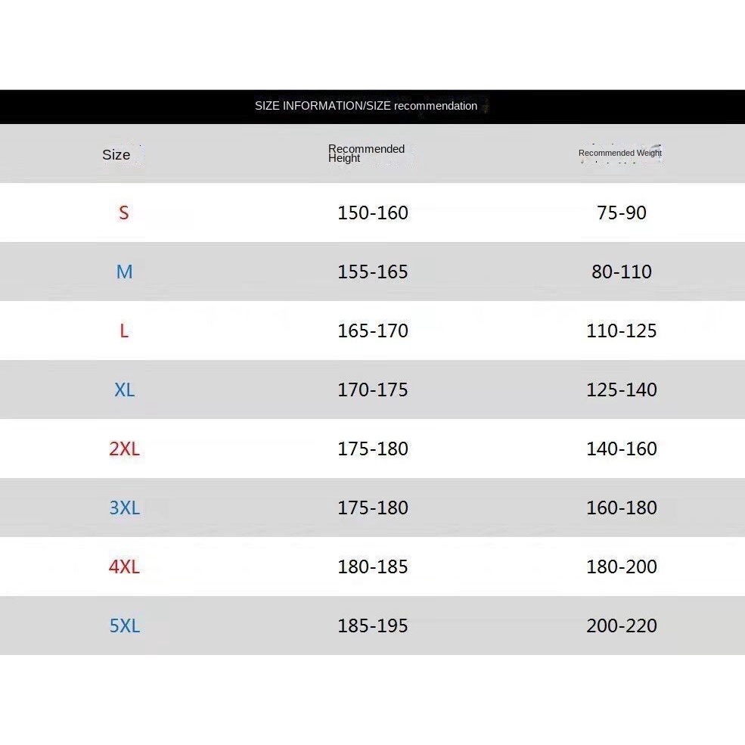Click the 170-175 height for XL
The width and height of the screenshot is (745, 745).
(x=373, y=390)
